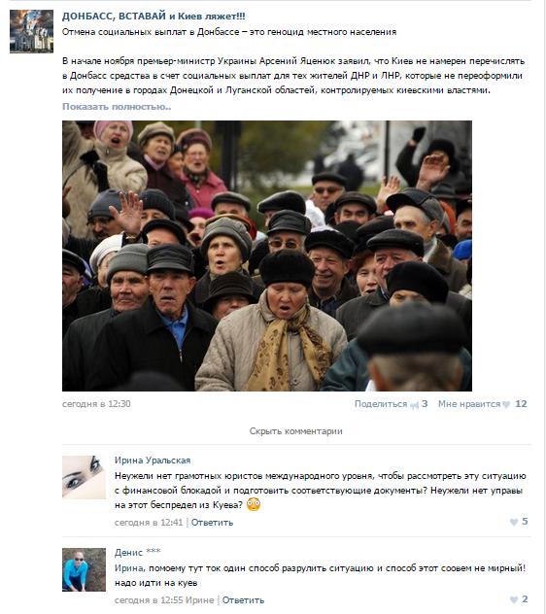The height and width of the screenshot is (614, 546).
Task: Expand the post with Показать полностью
Action: [x=117, y=107]
